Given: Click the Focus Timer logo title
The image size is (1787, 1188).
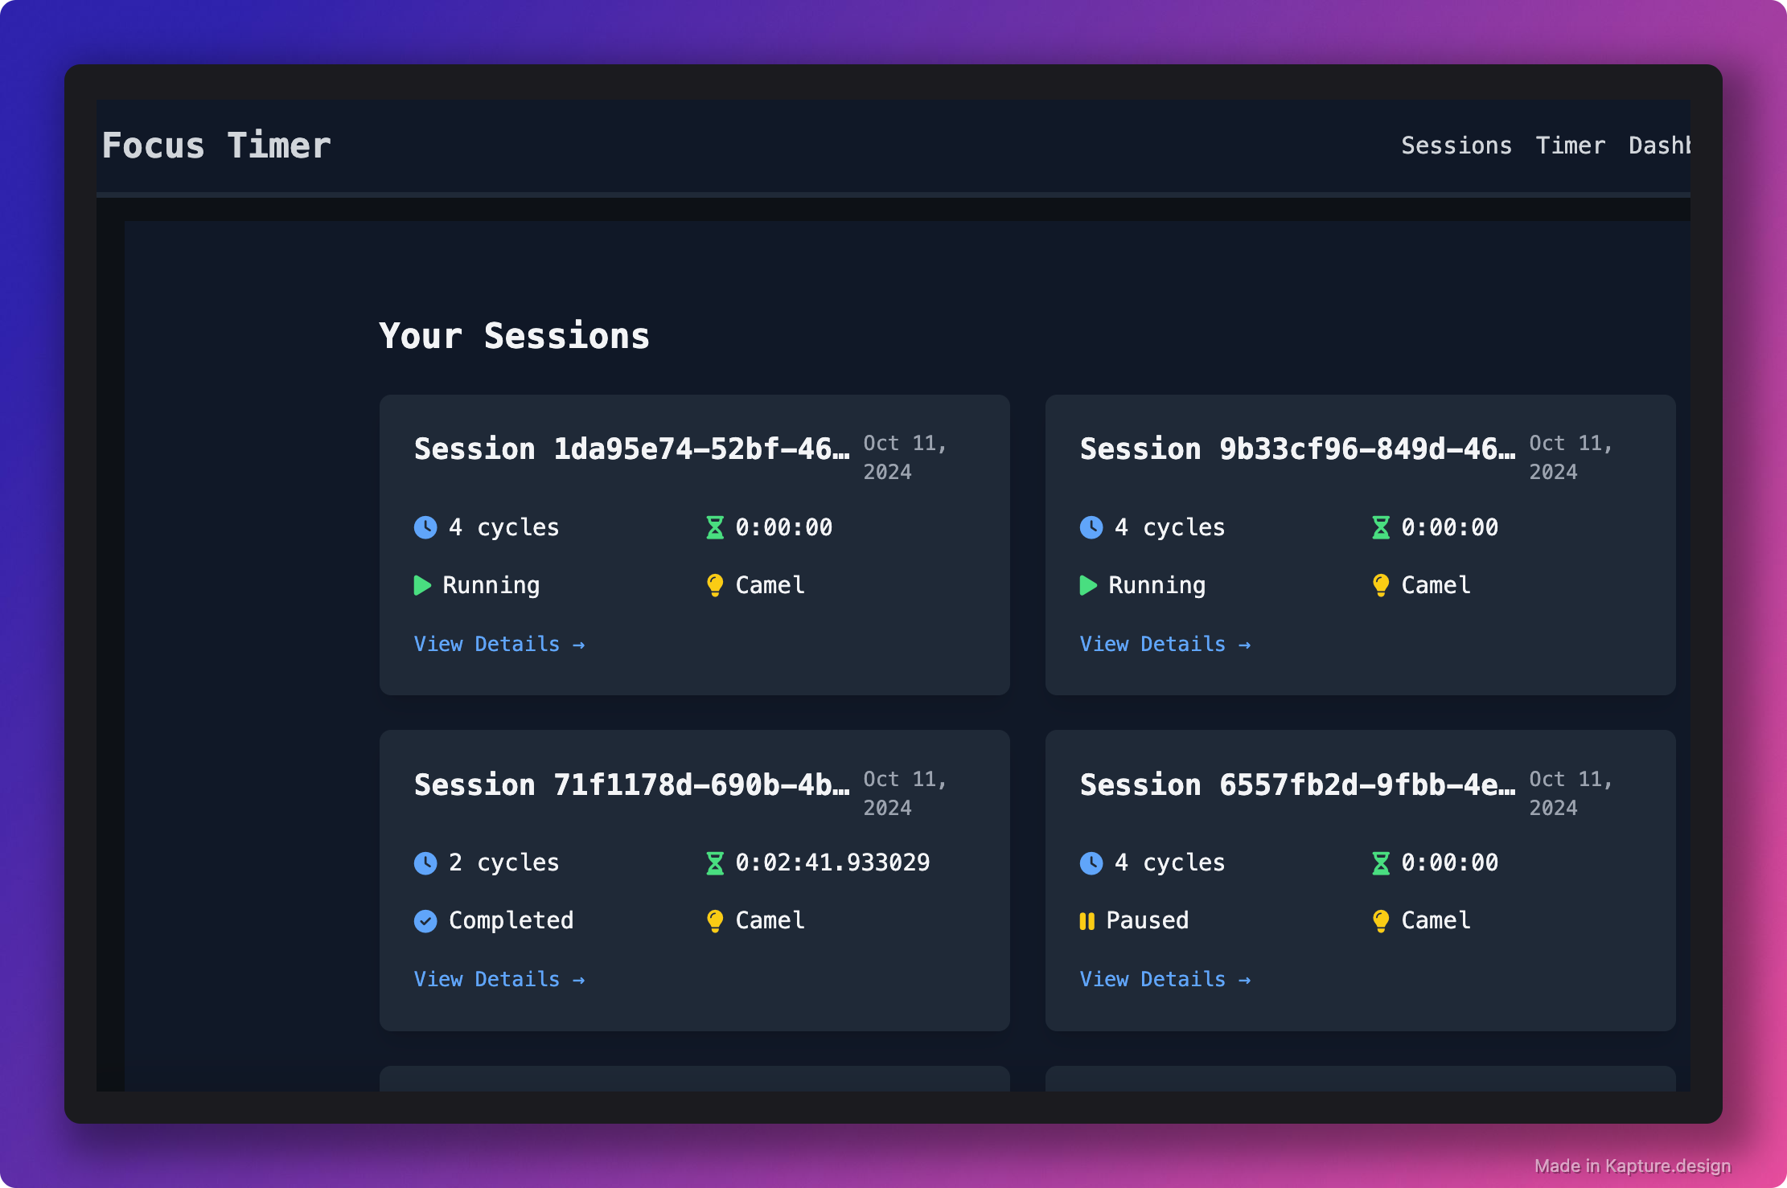Looking at the screenshot, I should (x=216, y=145).
